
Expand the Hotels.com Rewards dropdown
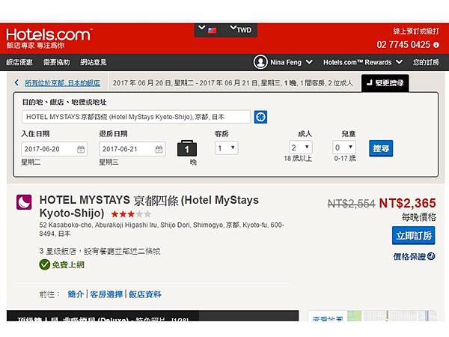tap(363, 62)
